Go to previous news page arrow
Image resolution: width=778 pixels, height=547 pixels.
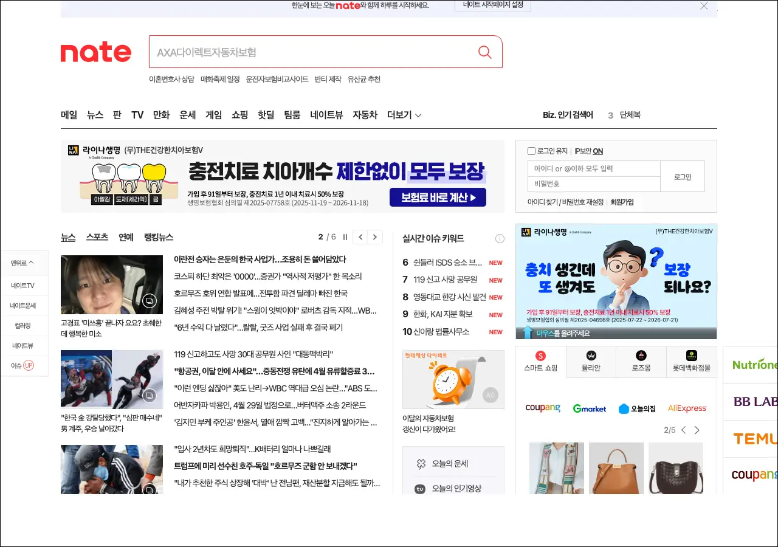tap(360, 237)
